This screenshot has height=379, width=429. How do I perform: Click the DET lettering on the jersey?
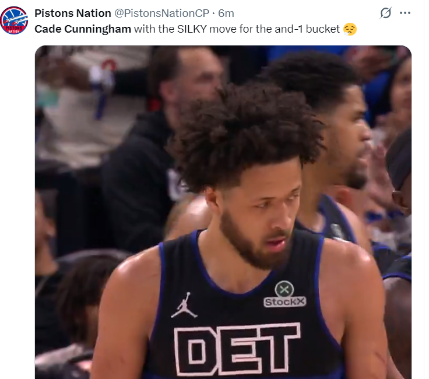(x=237, y=349)
